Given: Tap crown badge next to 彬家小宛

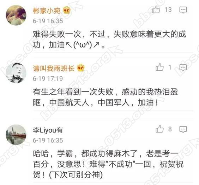Looking at the screenshot, I should click(67, 10).
